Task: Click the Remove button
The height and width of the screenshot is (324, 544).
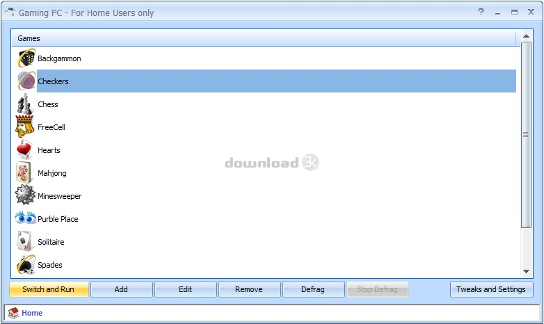Action: [x=250, y=289]
